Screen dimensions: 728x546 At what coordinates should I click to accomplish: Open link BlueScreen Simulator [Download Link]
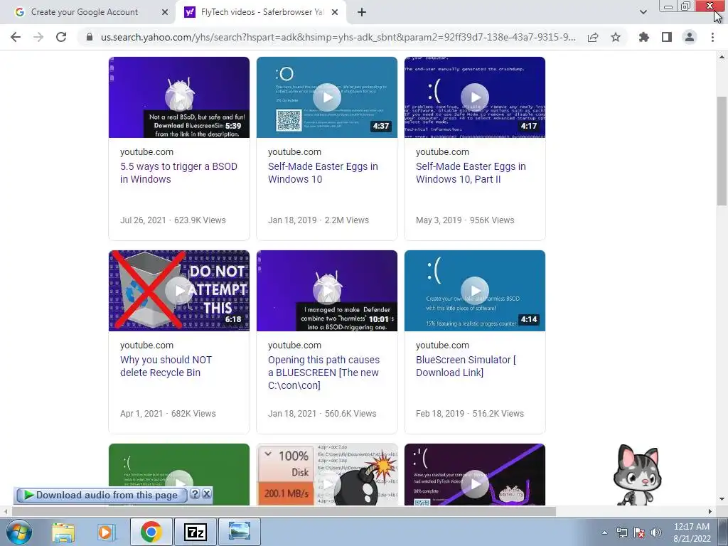[x=466, y=366]
